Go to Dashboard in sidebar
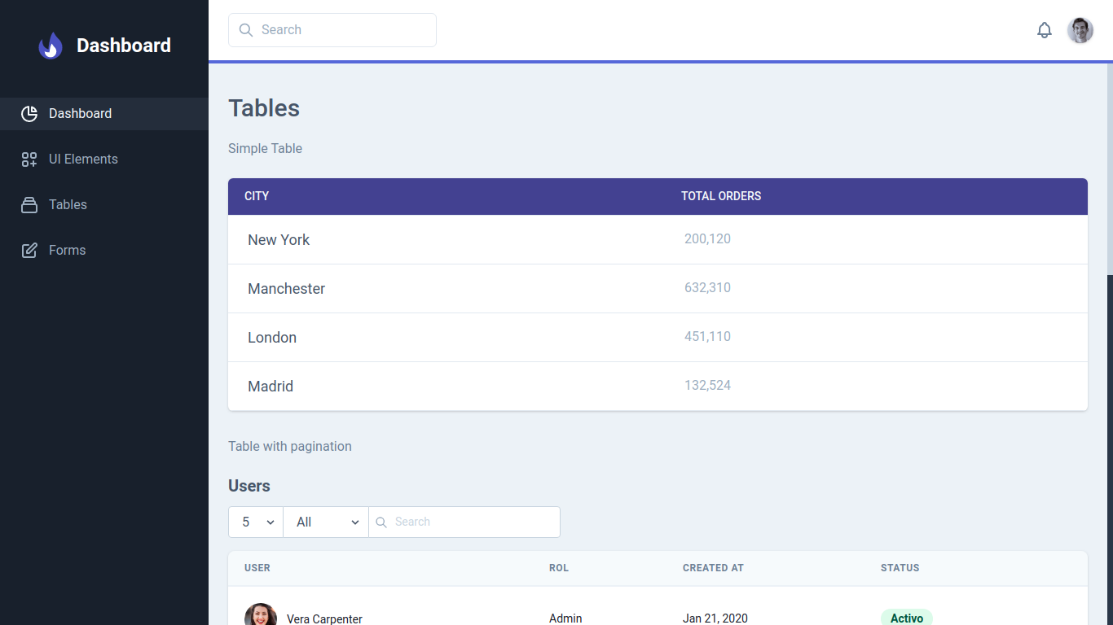The image size is (1113, 625). (x=104, y=114)
